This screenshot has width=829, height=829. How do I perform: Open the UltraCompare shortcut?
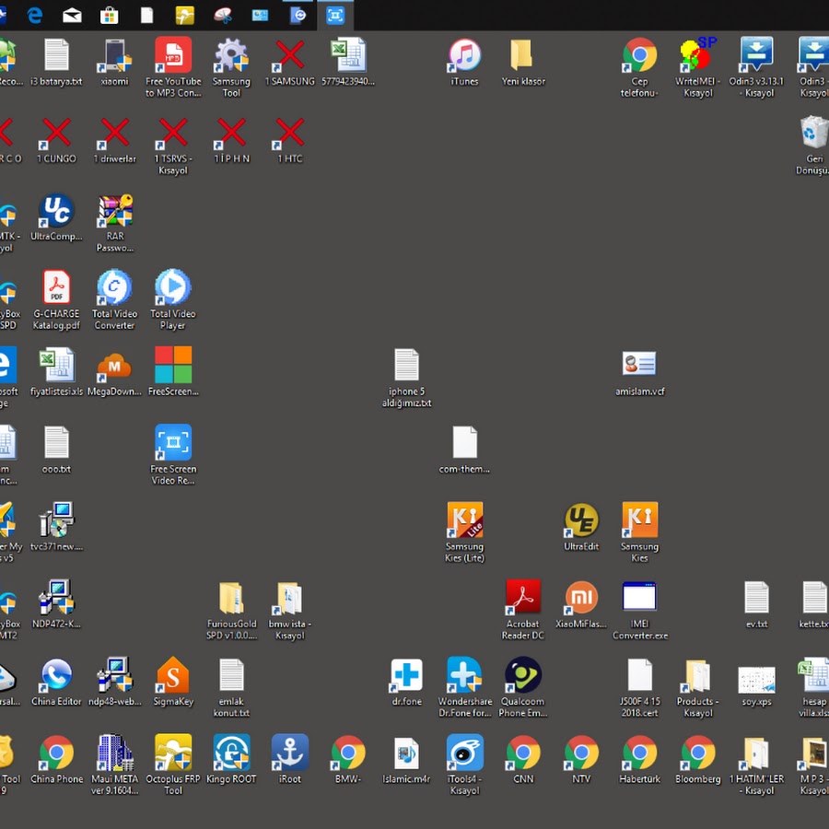[56, 212]
